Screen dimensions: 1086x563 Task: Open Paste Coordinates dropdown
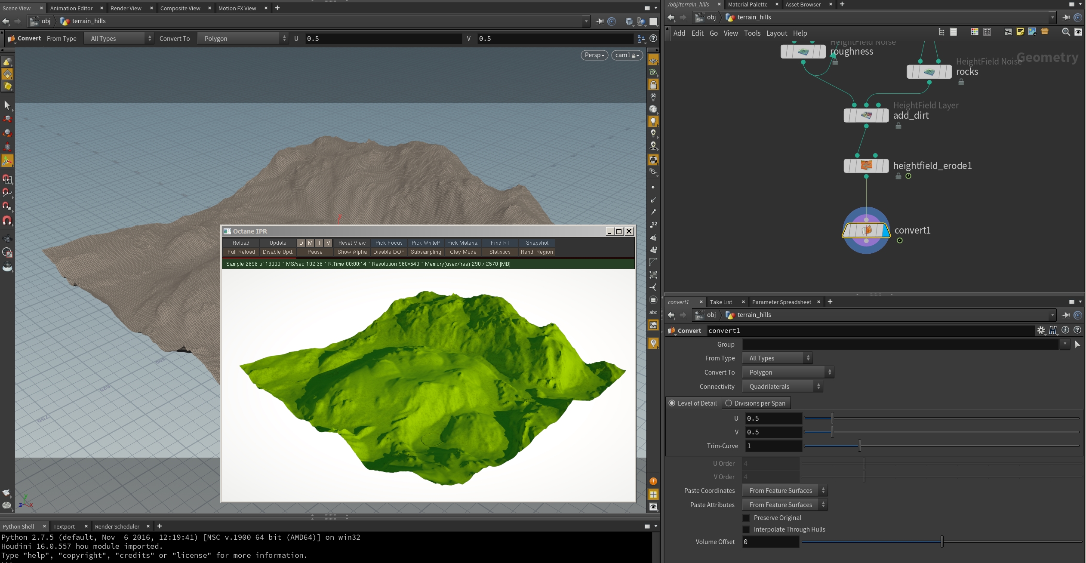click(x=785, y=491)
